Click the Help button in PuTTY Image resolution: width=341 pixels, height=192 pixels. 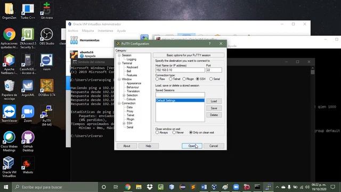(x=148, y=146)
